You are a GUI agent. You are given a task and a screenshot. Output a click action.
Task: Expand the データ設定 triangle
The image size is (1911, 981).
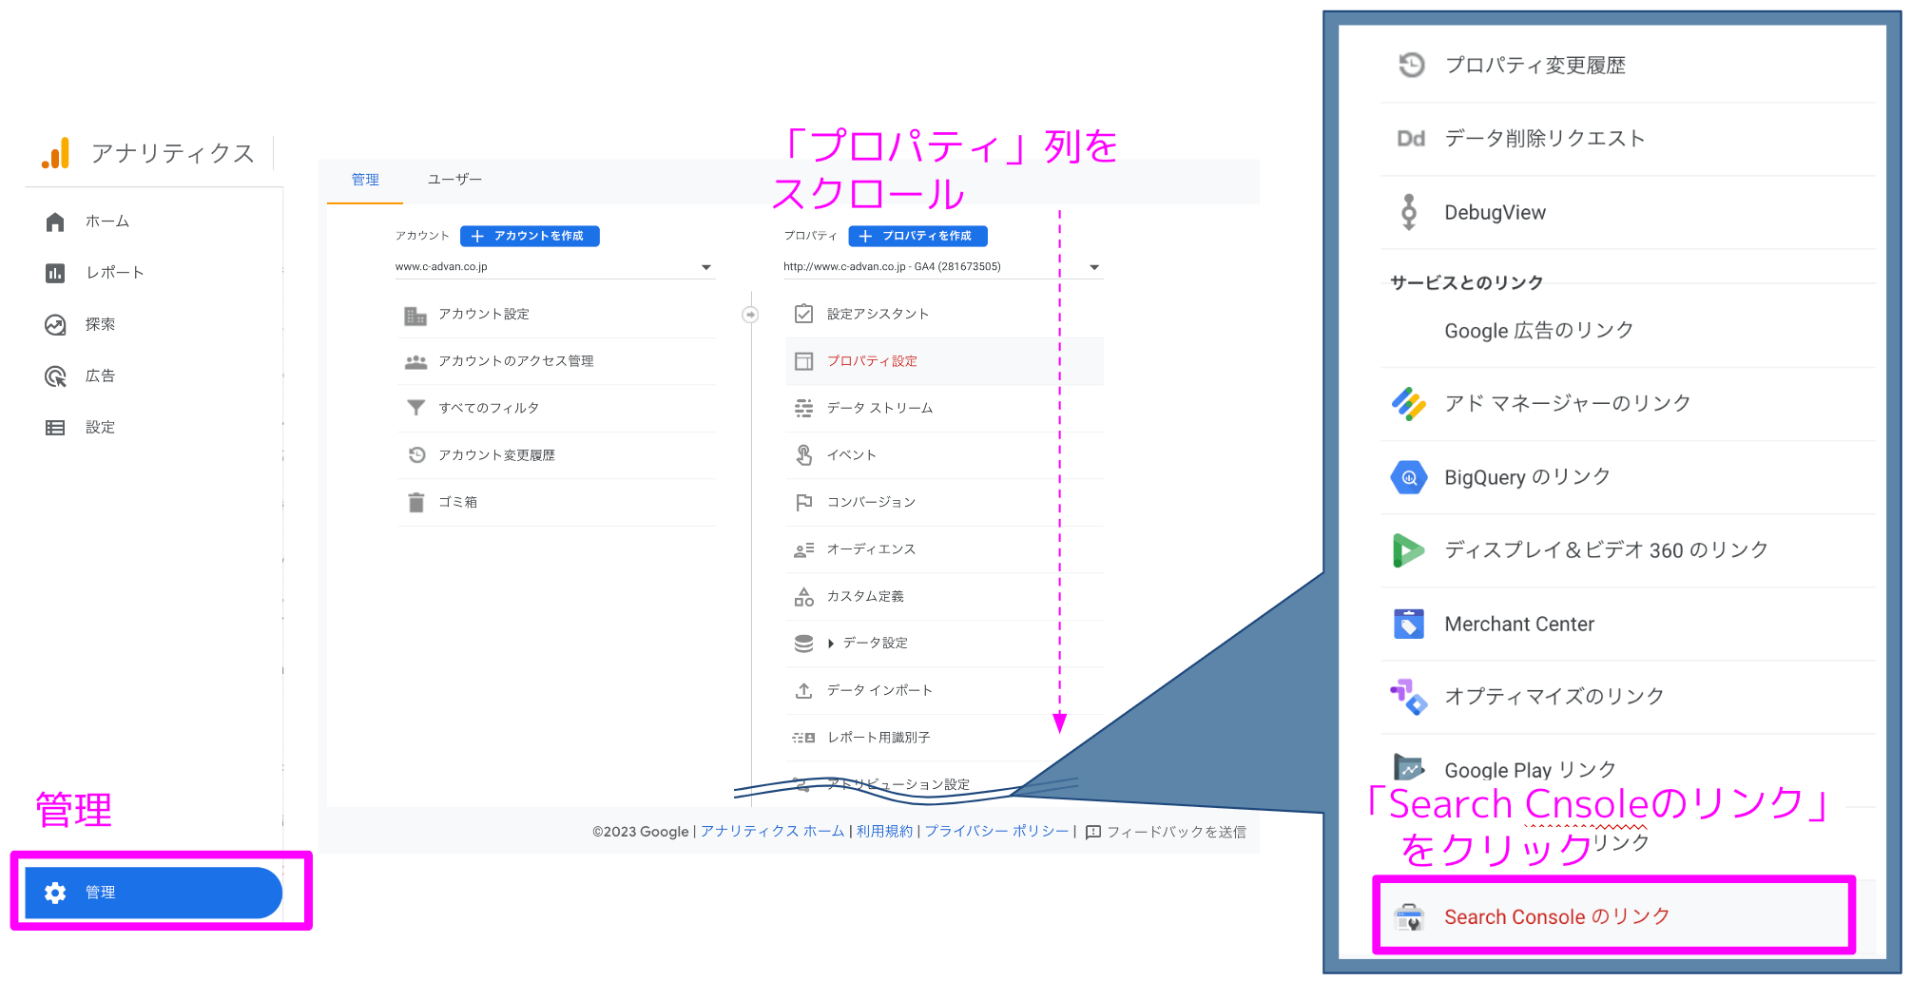(831, 644)
